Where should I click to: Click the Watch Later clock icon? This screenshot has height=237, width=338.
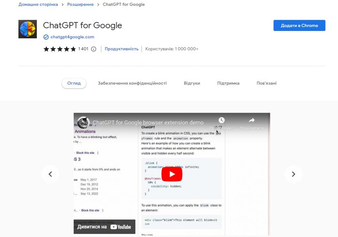click(221, 120)
